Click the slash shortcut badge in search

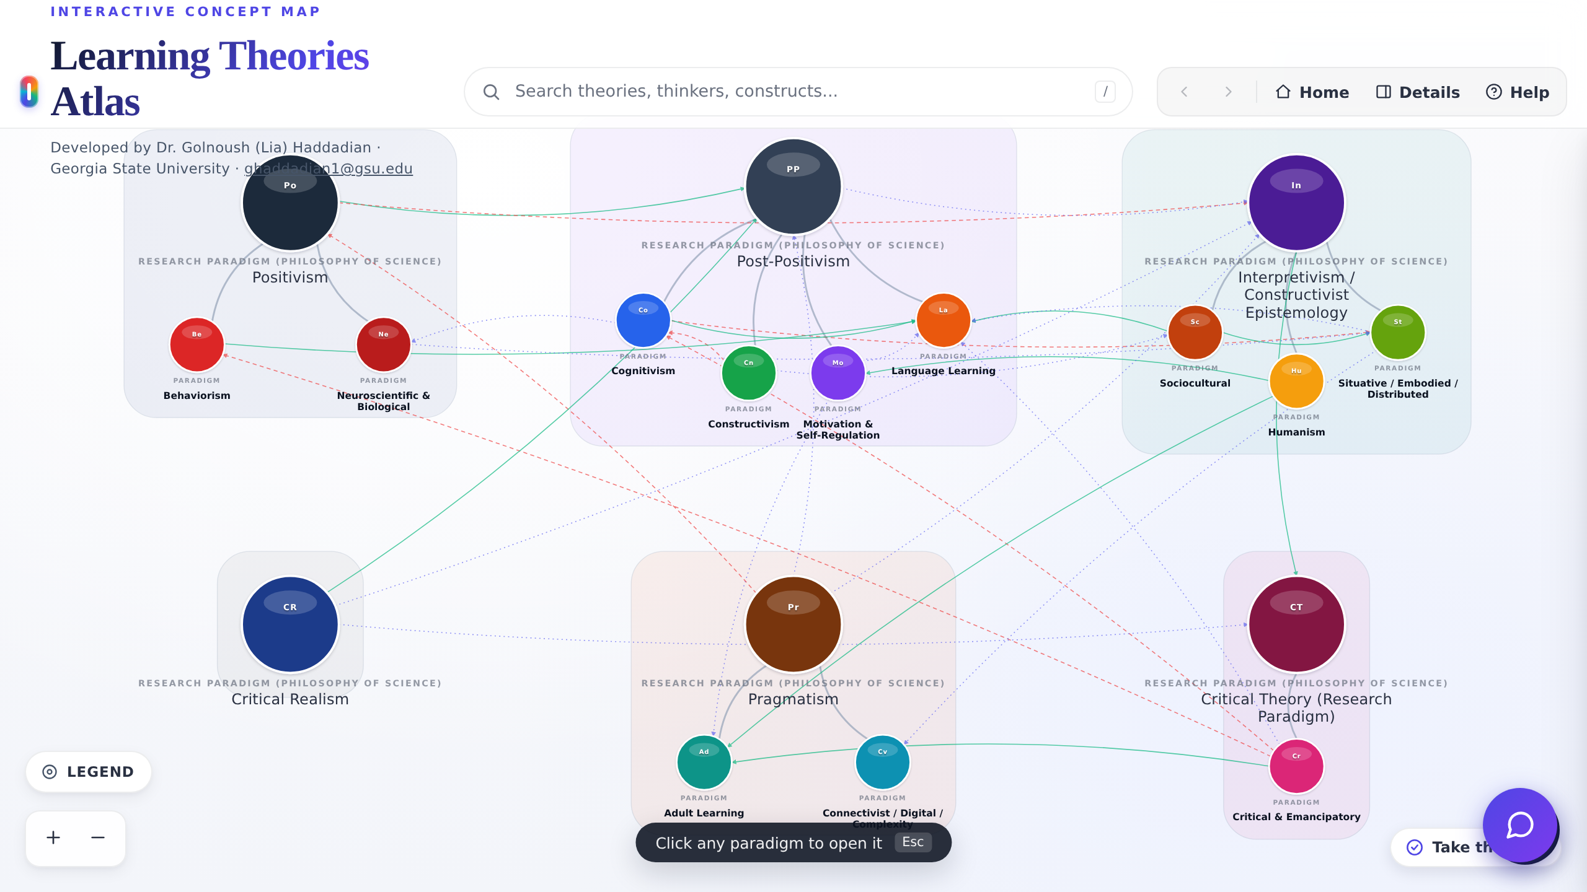pyautogui.click(x=1105, y=92)
